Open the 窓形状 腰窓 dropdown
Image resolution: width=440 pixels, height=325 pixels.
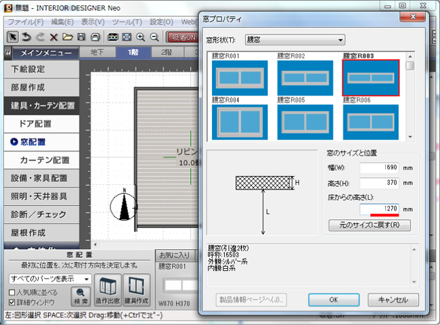point(294,40)
